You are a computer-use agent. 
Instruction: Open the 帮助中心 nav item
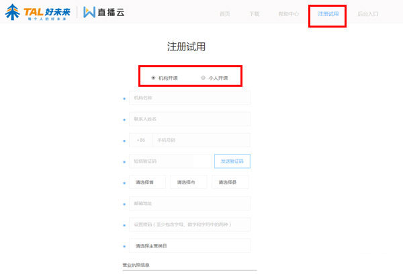pos(287,14)
